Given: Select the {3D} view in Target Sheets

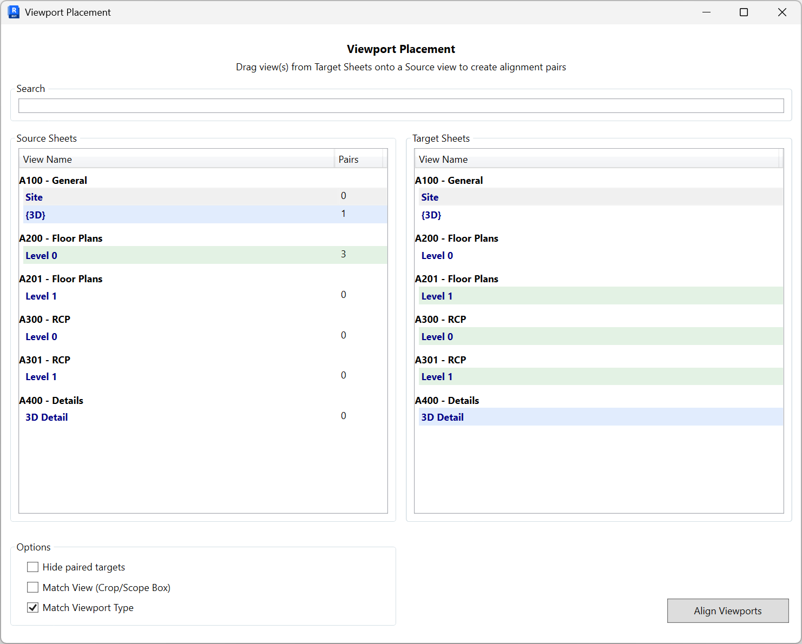Looking at the screenshot, I should coord(432,215).
